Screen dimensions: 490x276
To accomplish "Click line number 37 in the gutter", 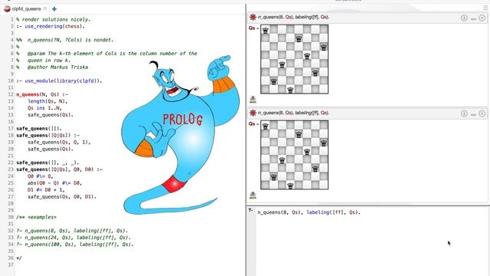I will click(11, 265).
